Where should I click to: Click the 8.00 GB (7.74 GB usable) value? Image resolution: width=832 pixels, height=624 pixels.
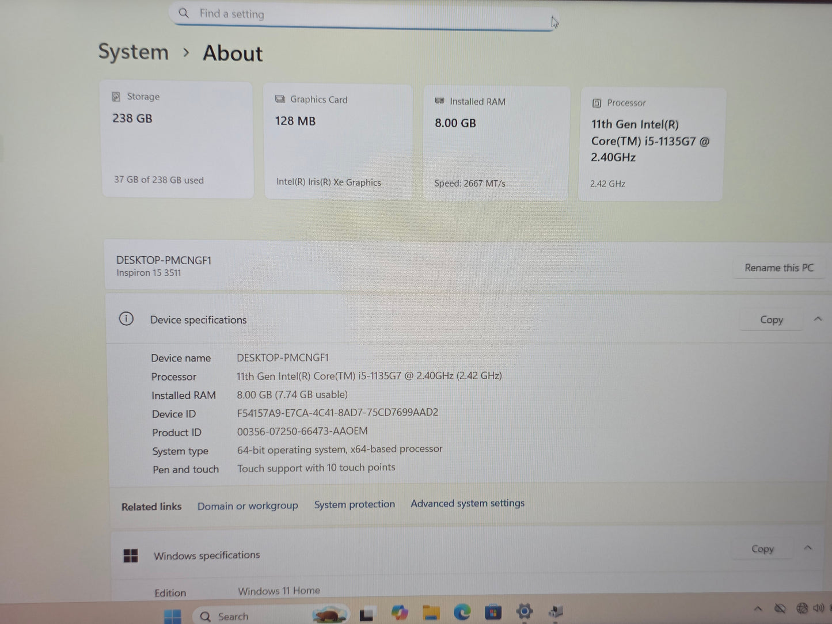point(292,394)
